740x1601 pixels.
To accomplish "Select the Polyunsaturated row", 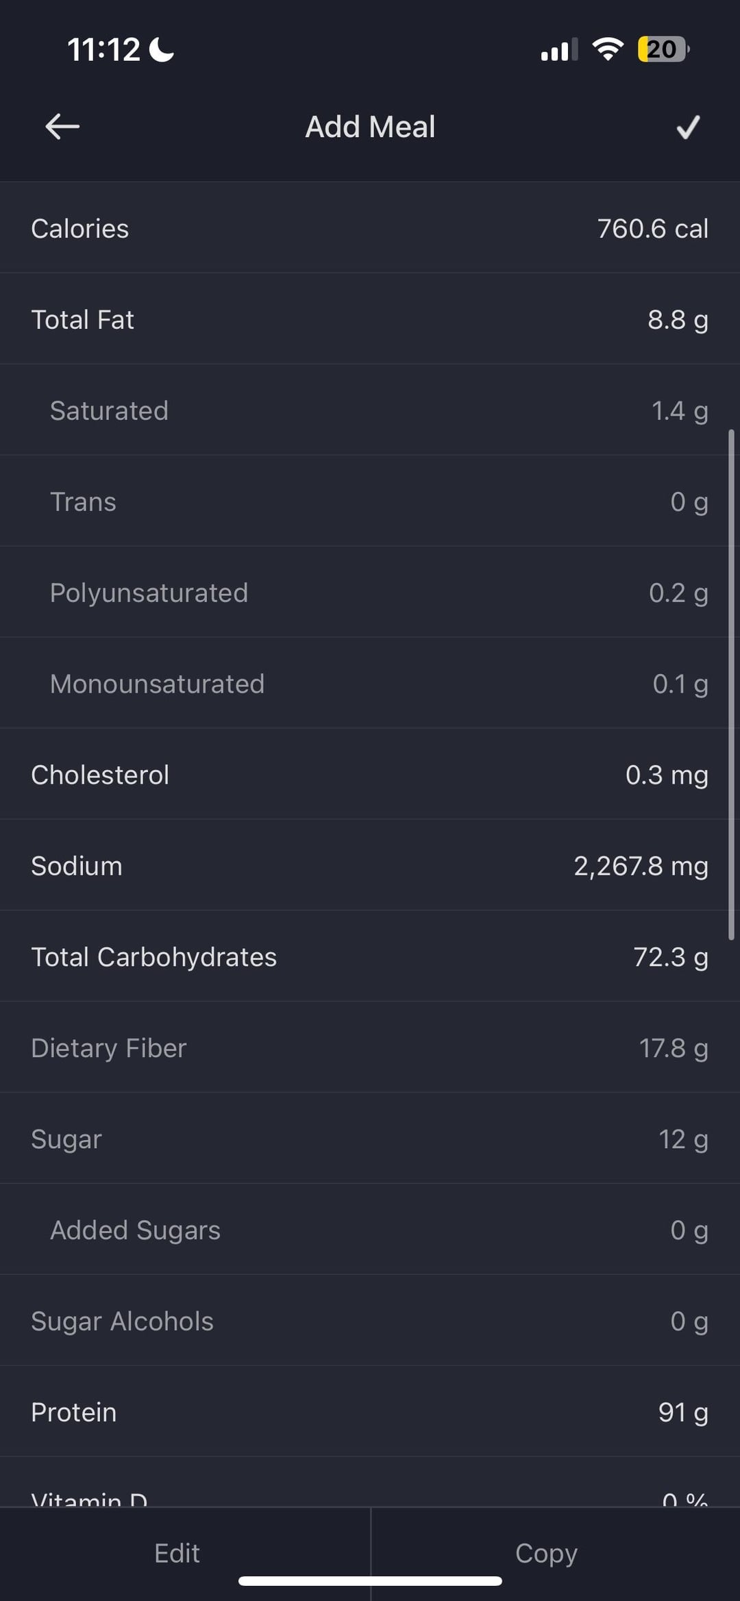I will click(x=370, y=593).
